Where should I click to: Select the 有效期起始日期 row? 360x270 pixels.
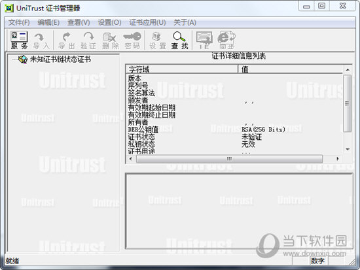pos(234,107)
